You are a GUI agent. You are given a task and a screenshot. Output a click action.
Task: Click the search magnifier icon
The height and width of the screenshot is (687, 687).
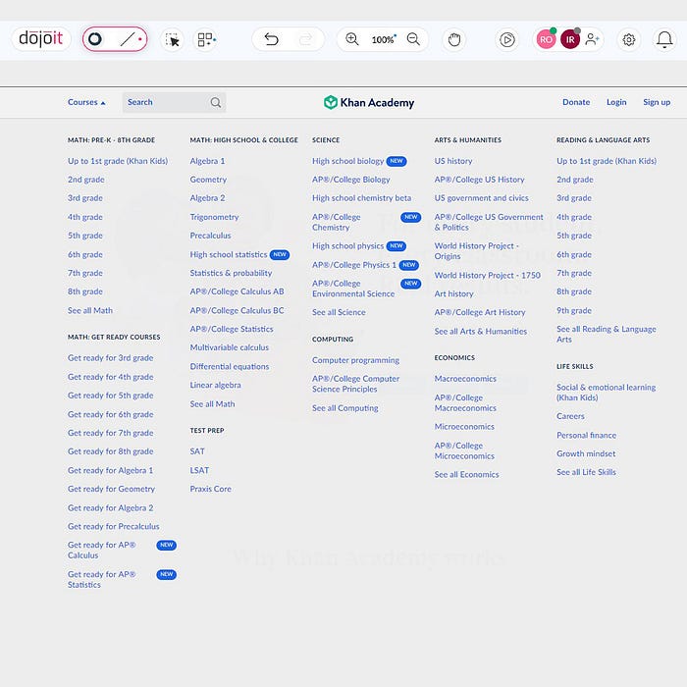(x=216, y=102)
